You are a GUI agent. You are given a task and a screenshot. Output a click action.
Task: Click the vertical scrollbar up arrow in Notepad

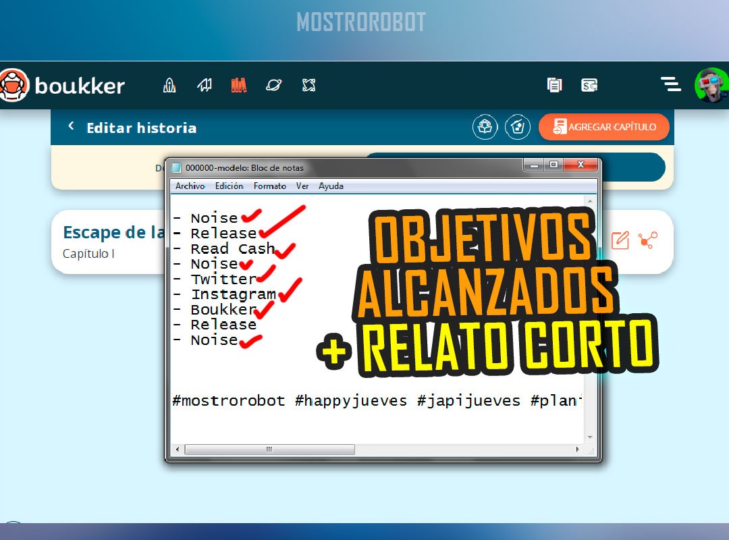coord(590,201)
